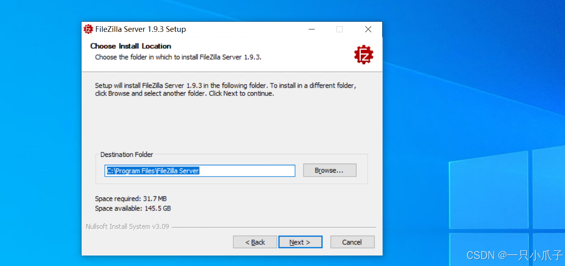Click the Destination Folder path field
Screen dimensions: 565x266
[200, 170]
